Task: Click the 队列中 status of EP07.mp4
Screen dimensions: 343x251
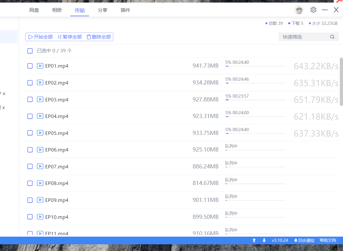Action: [231, 163]
